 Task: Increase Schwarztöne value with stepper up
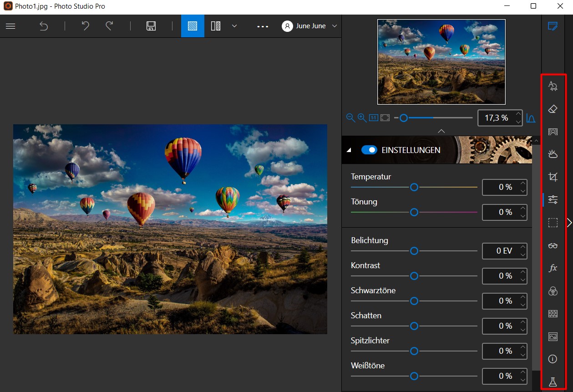tap(523, 297)
